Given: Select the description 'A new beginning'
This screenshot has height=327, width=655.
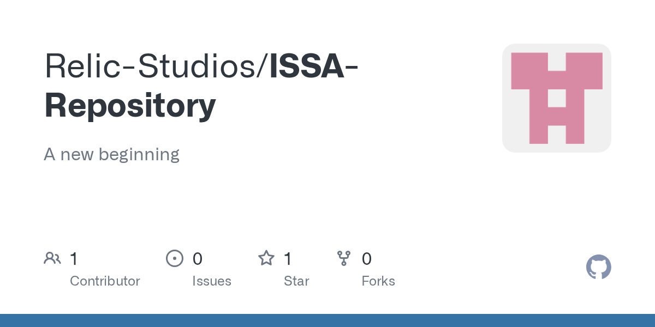Looking at the screenshot, I should point(111,155).
